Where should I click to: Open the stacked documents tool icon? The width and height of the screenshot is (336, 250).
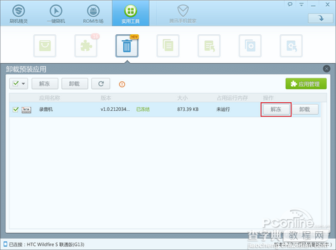click(168, 46)
